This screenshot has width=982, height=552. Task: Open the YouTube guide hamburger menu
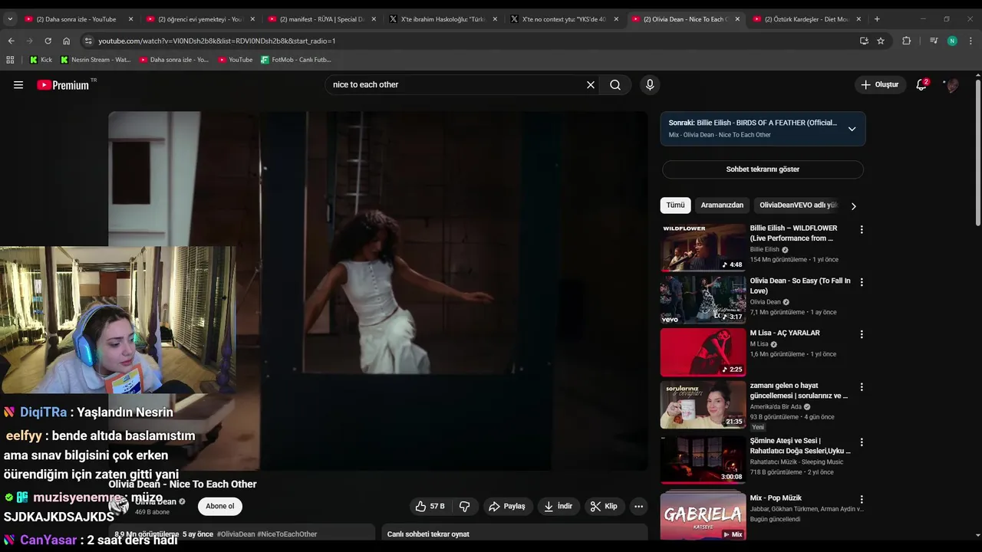pos(18,85)
